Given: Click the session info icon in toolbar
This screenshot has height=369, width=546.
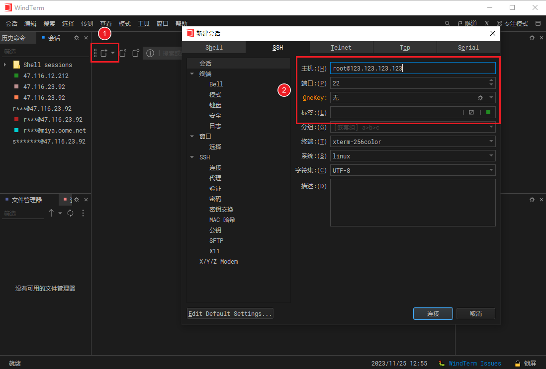Looking at the screenshot, I should pyautogui.click(x=150, y=53).
